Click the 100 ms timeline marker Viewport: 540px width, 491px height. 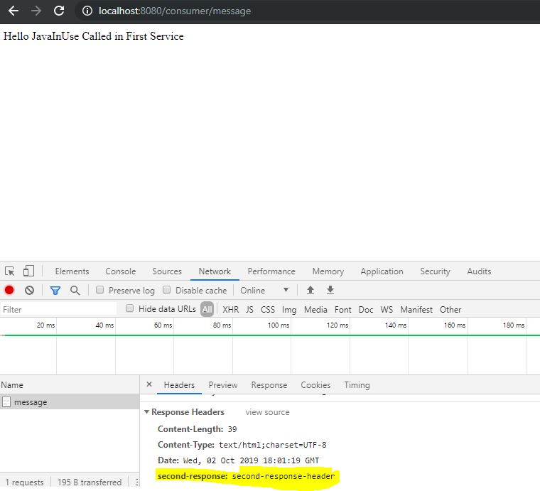279,325
